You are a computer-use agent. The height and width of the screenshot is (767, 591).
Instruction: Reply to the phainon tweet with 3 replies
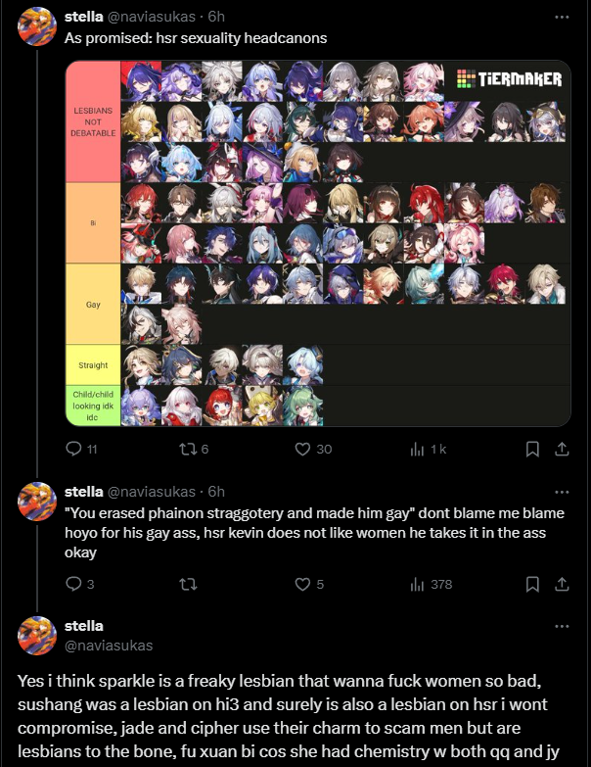79,584
